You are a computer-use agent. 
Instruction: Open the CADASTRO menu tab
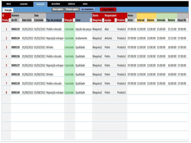click(24, 4)
